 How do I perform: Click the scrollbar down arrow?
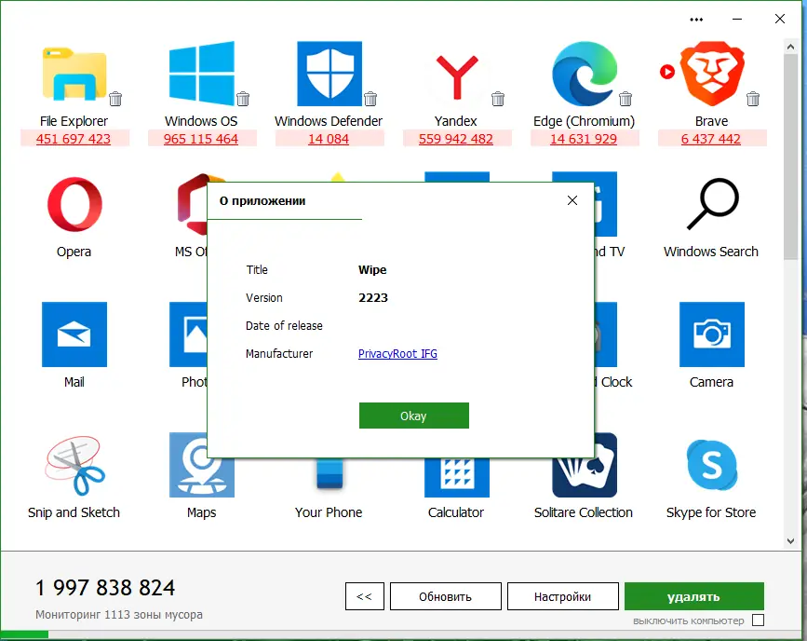click(790, 541)
